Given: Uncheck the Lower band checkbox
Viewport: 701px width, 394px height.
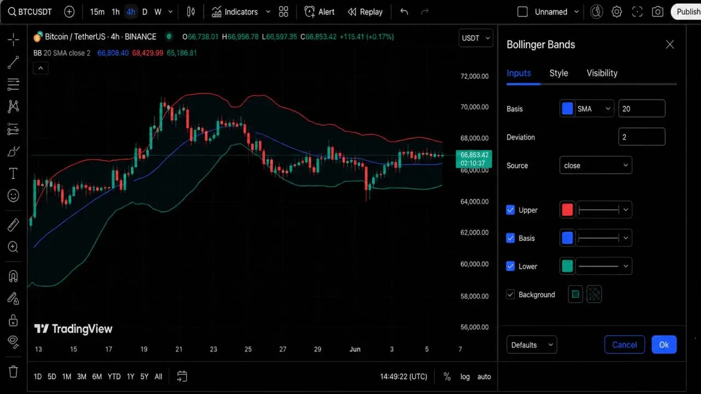Looking at the screenshot, I should 510,266.
